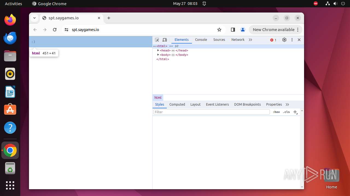Open Firefox from the dock
This screenshot has width=350, height=196.
(10, 20)
